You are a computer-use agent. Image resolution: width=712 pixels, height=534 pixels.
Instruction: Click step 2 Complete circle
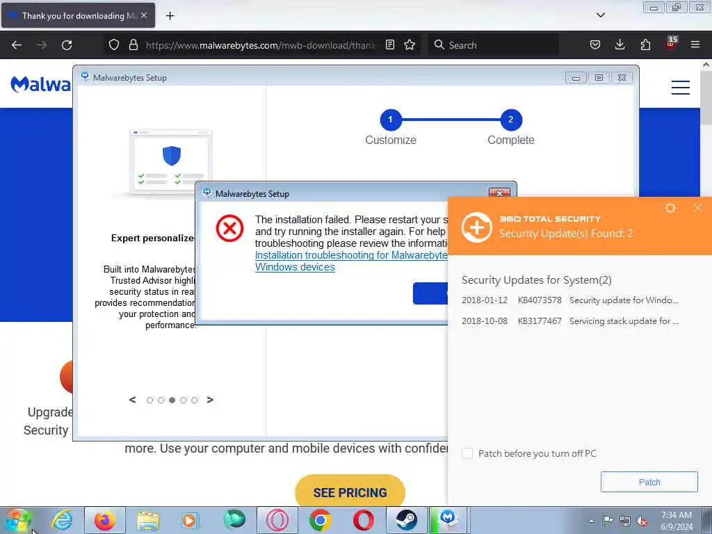pyautogui.click(x=511, y=120)
